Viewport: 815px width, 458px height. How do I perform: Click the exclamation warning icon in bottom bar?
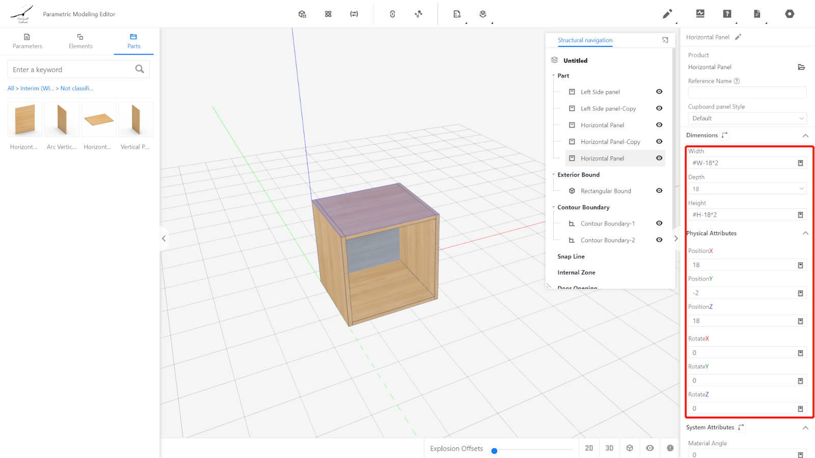(670, 448)
